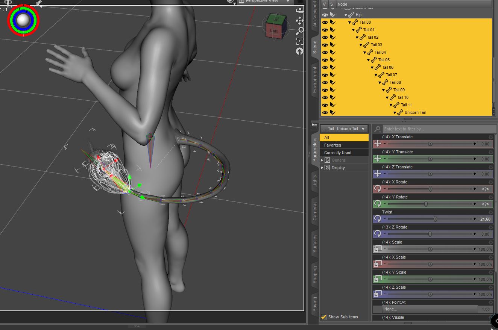
Task: Click the Point At None... button
Action: pyautogui.click(x=430, y=309)
